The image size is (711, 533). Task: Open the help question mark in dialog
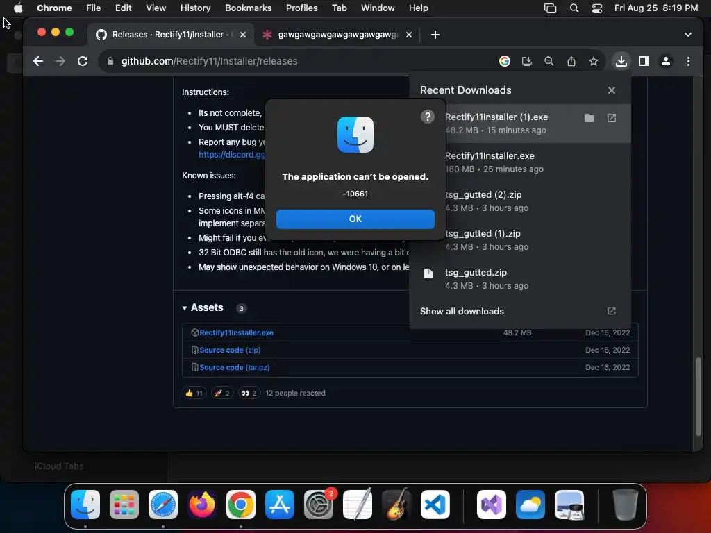427,117
